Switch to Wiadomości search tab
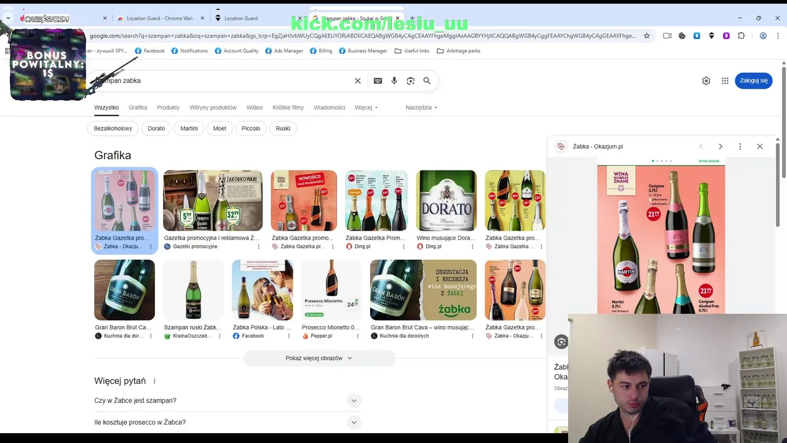 (x=329, y=108)
